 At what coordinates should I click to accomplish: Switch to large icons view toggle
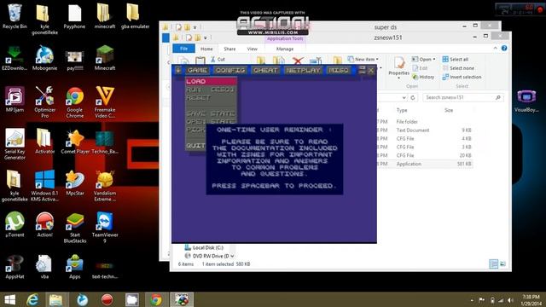point(502,264)
